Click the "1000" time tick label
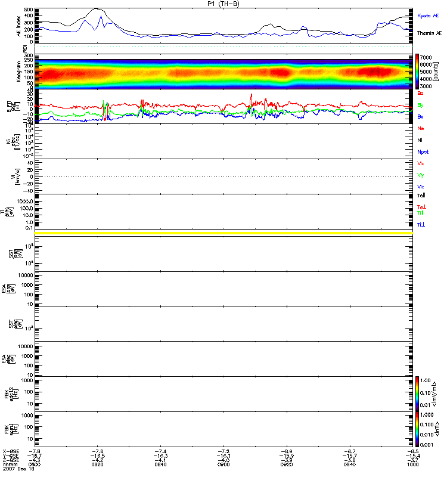 (412, 464)
